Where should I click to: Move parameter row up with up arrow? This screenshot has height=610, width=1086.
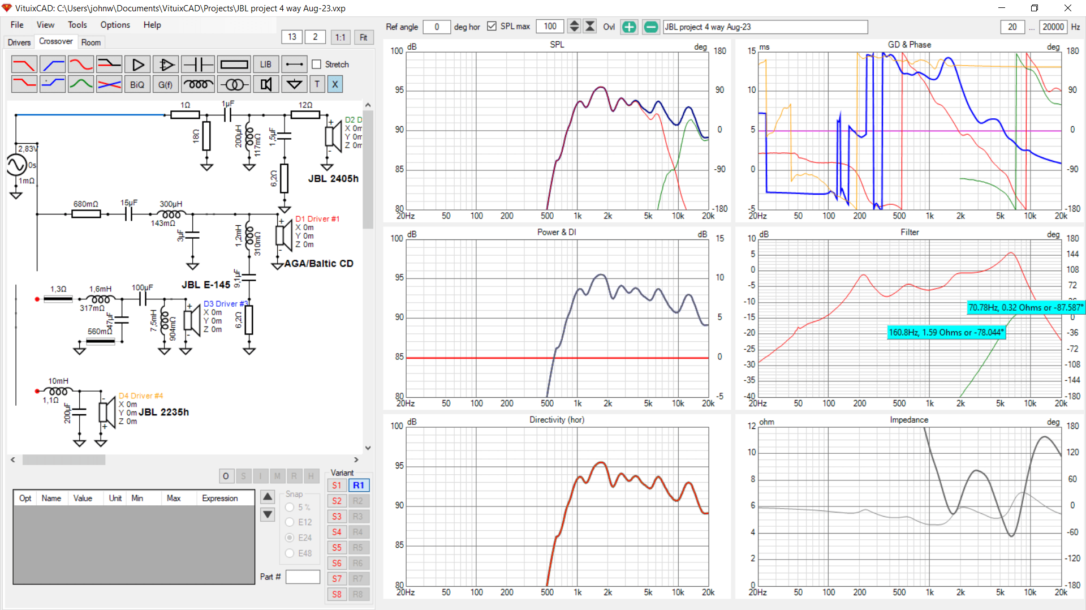pos(268,497)
